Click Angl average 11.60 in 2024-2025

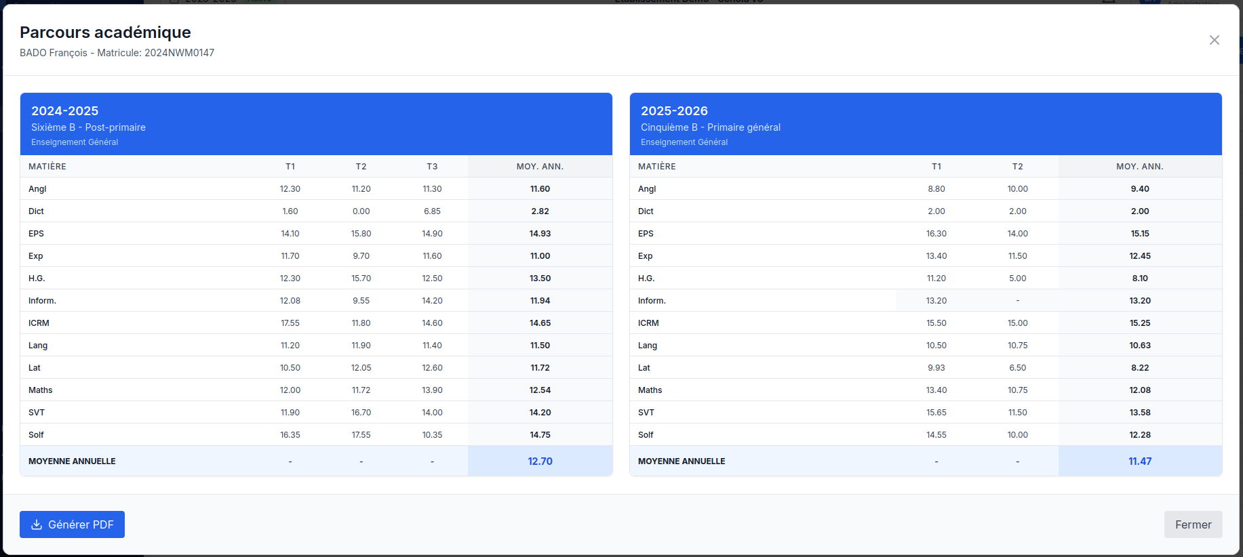540,189
